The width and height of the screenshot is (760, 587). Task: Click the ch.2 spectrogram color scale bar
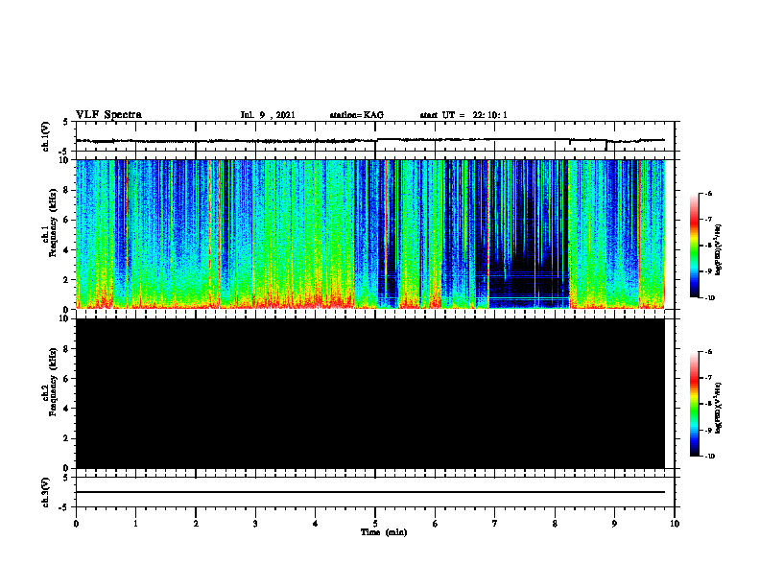pos(694,404)
